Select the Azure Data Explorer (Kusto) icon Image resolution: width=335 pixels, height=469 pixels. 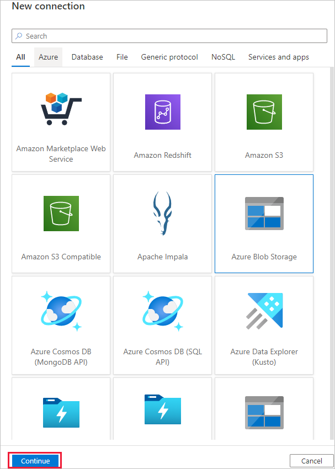pyautogui.click(x=265, y=311)
